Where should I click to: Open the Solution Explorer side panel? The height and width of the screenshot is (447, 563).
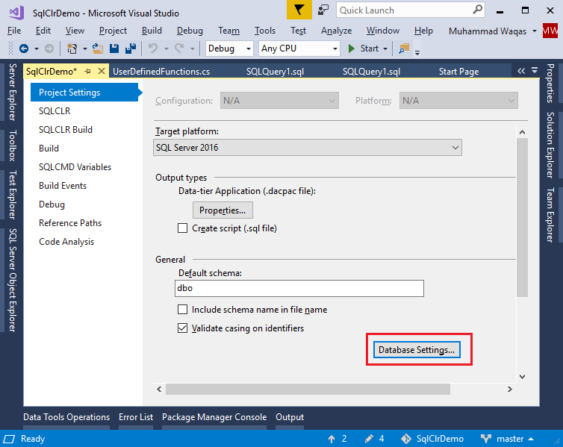click(550, 145)
